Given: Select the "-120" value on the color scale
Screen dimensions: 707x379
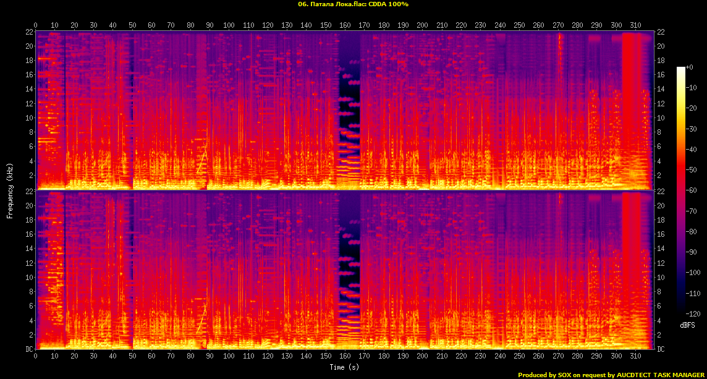Looking at the screenshot, I should point(692,313).
